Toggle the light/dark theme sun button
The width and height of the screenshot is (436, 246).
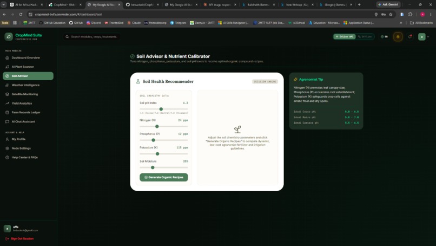[x=398, y=37]
